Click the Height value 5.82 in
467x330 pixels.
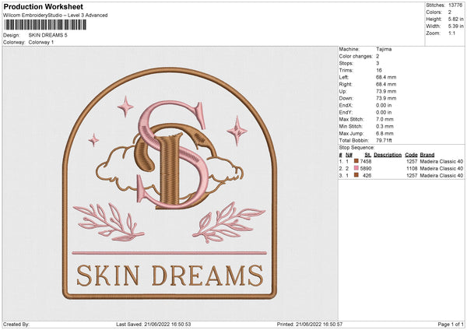455,19
